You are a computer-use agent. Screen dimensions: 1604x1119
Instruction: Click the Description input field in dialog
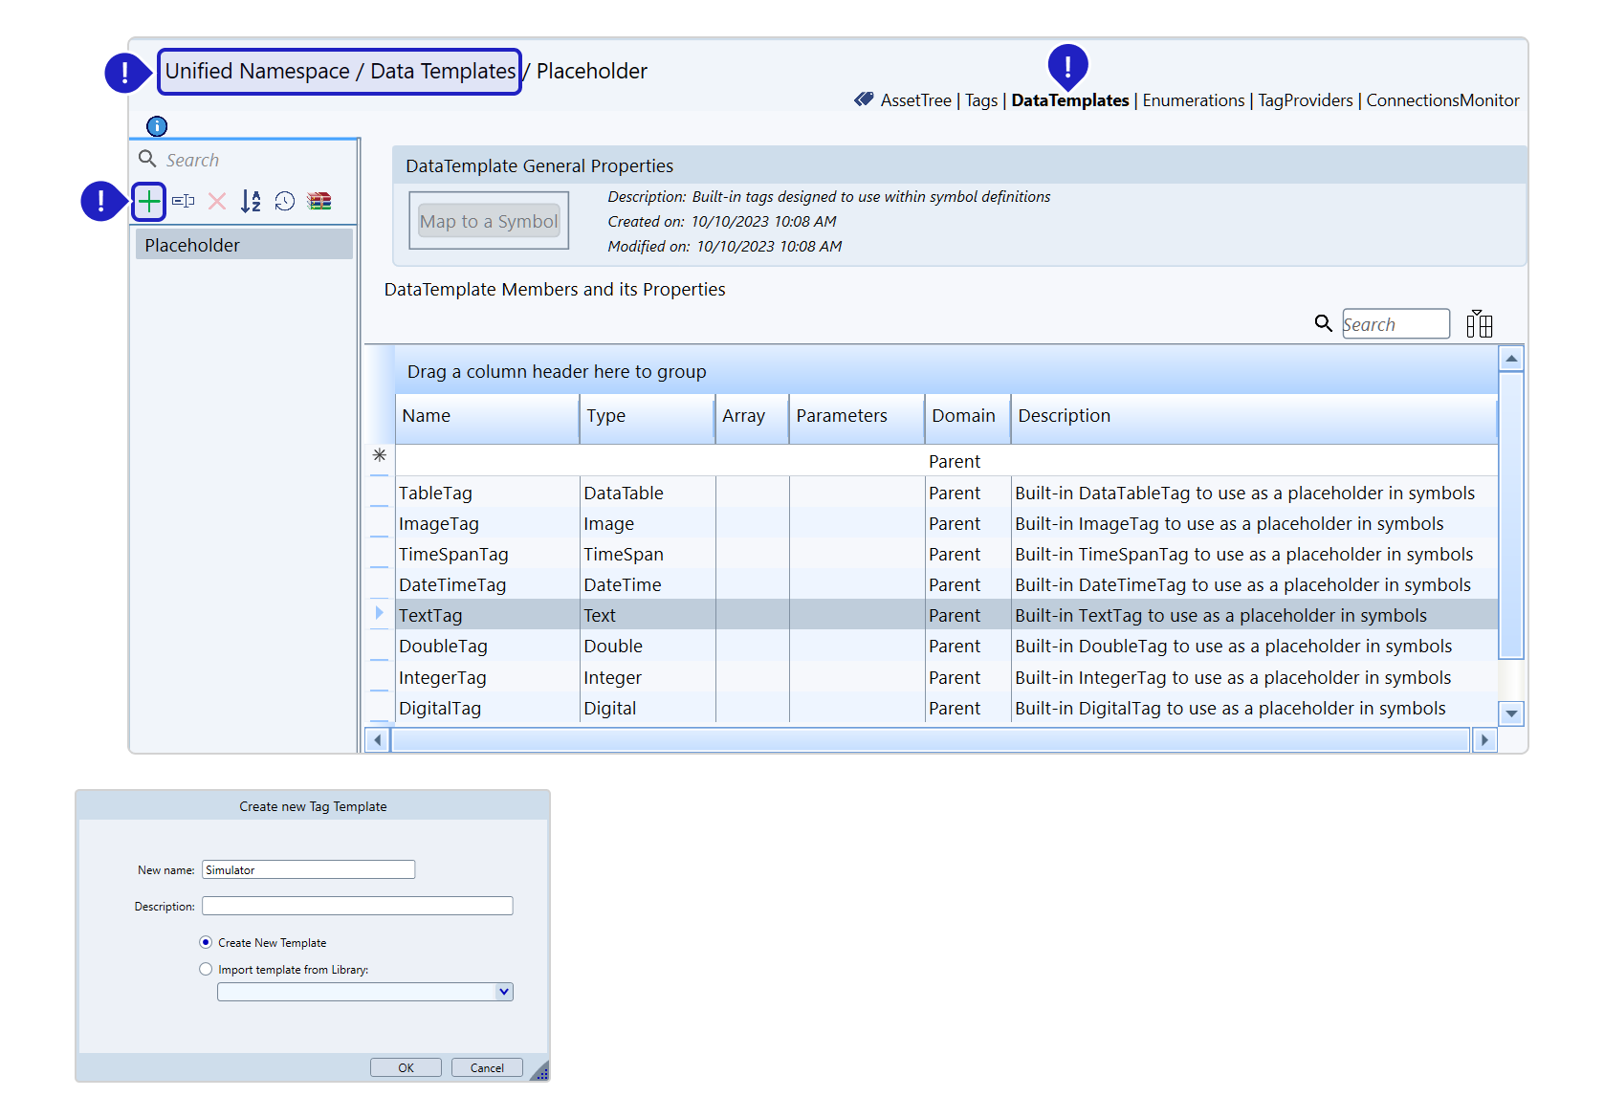point(357,906)
